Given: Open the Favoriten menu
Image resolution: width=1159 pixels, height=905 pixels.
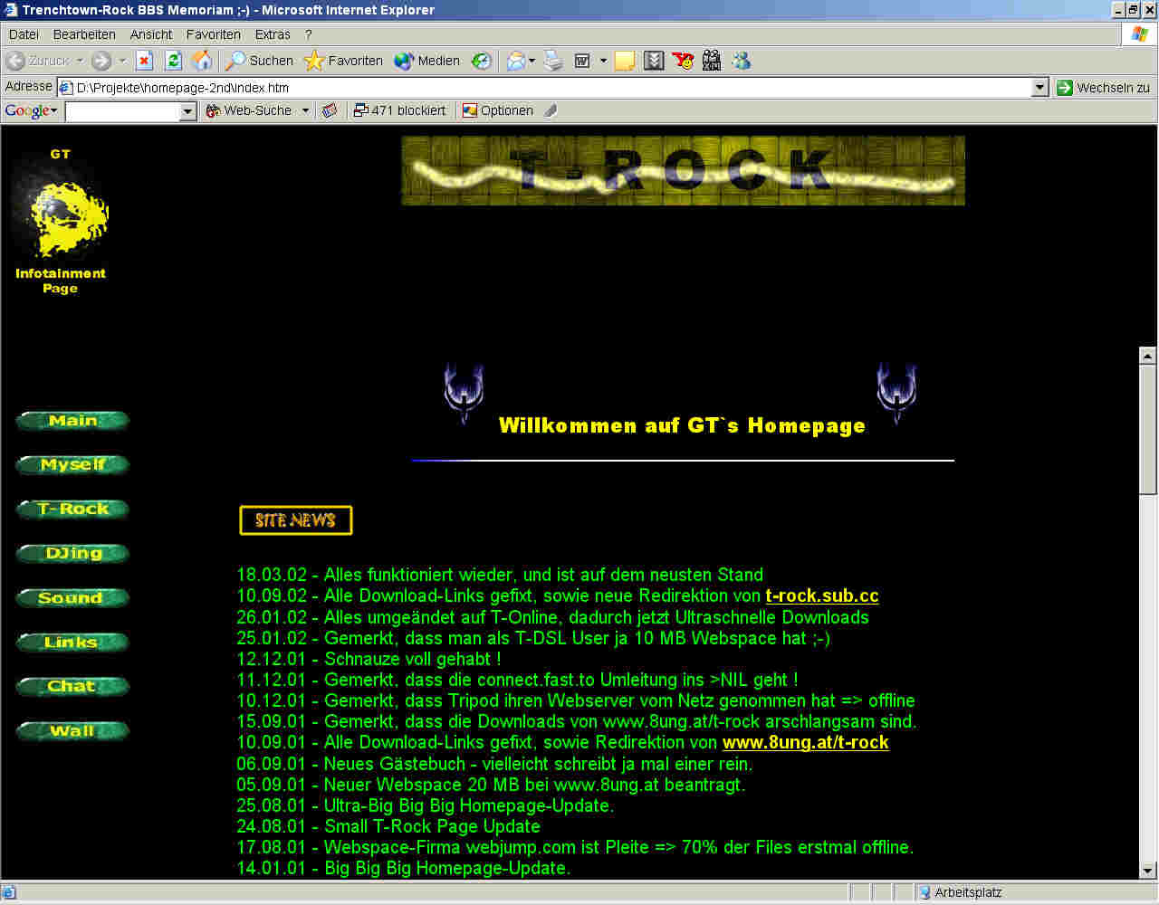Looking at the screenshot, I should click(x=213, y=34).
